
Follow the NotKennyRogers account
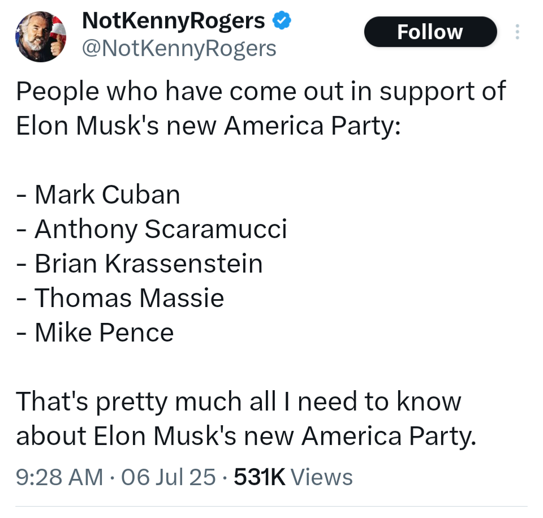tap(430, 32)
